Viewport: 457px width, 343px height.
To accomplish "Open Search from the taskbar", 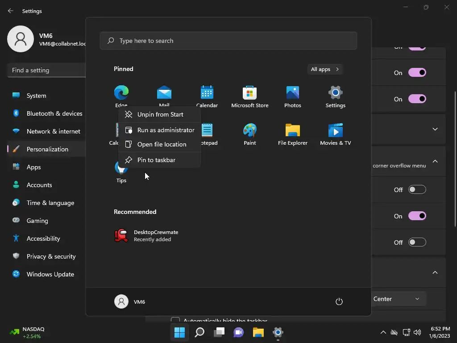I will (x=199, y=332).
